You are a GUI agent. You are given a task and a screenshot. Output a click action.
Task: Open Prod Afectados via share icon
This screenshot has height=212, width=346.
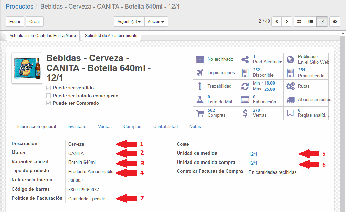click(x=245, y=59)
